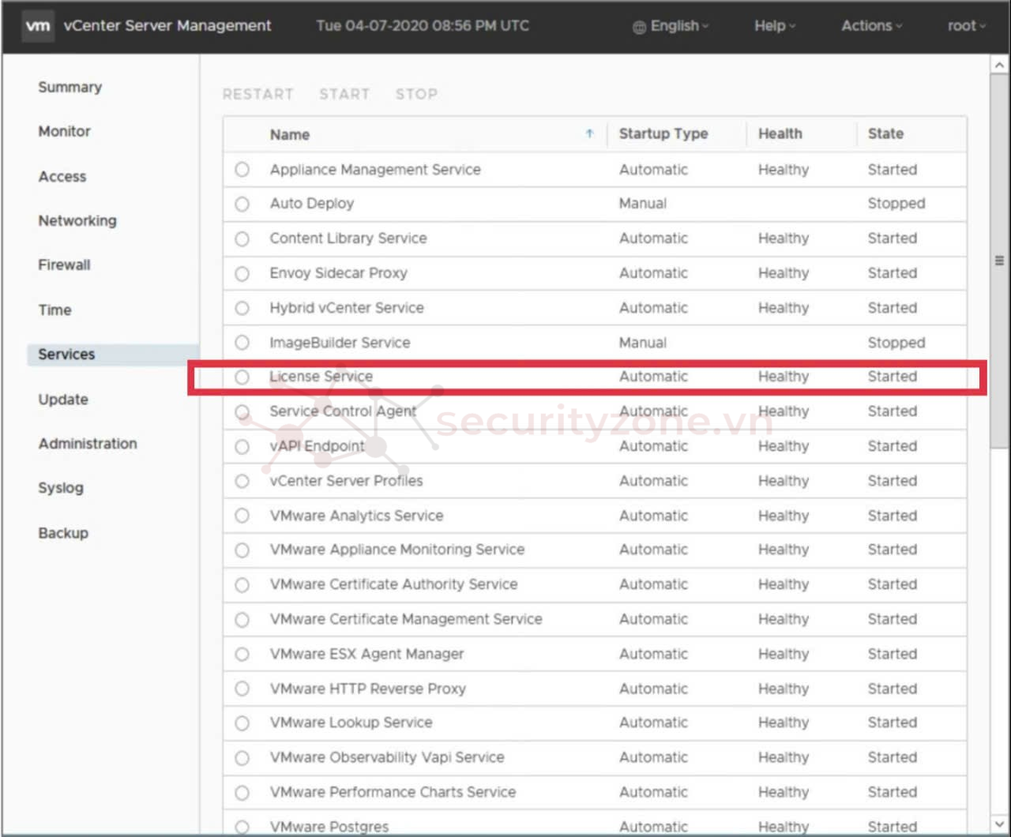Click the VMware Postgres row name
The image size is (1011, 837).
tap(329, 827)
